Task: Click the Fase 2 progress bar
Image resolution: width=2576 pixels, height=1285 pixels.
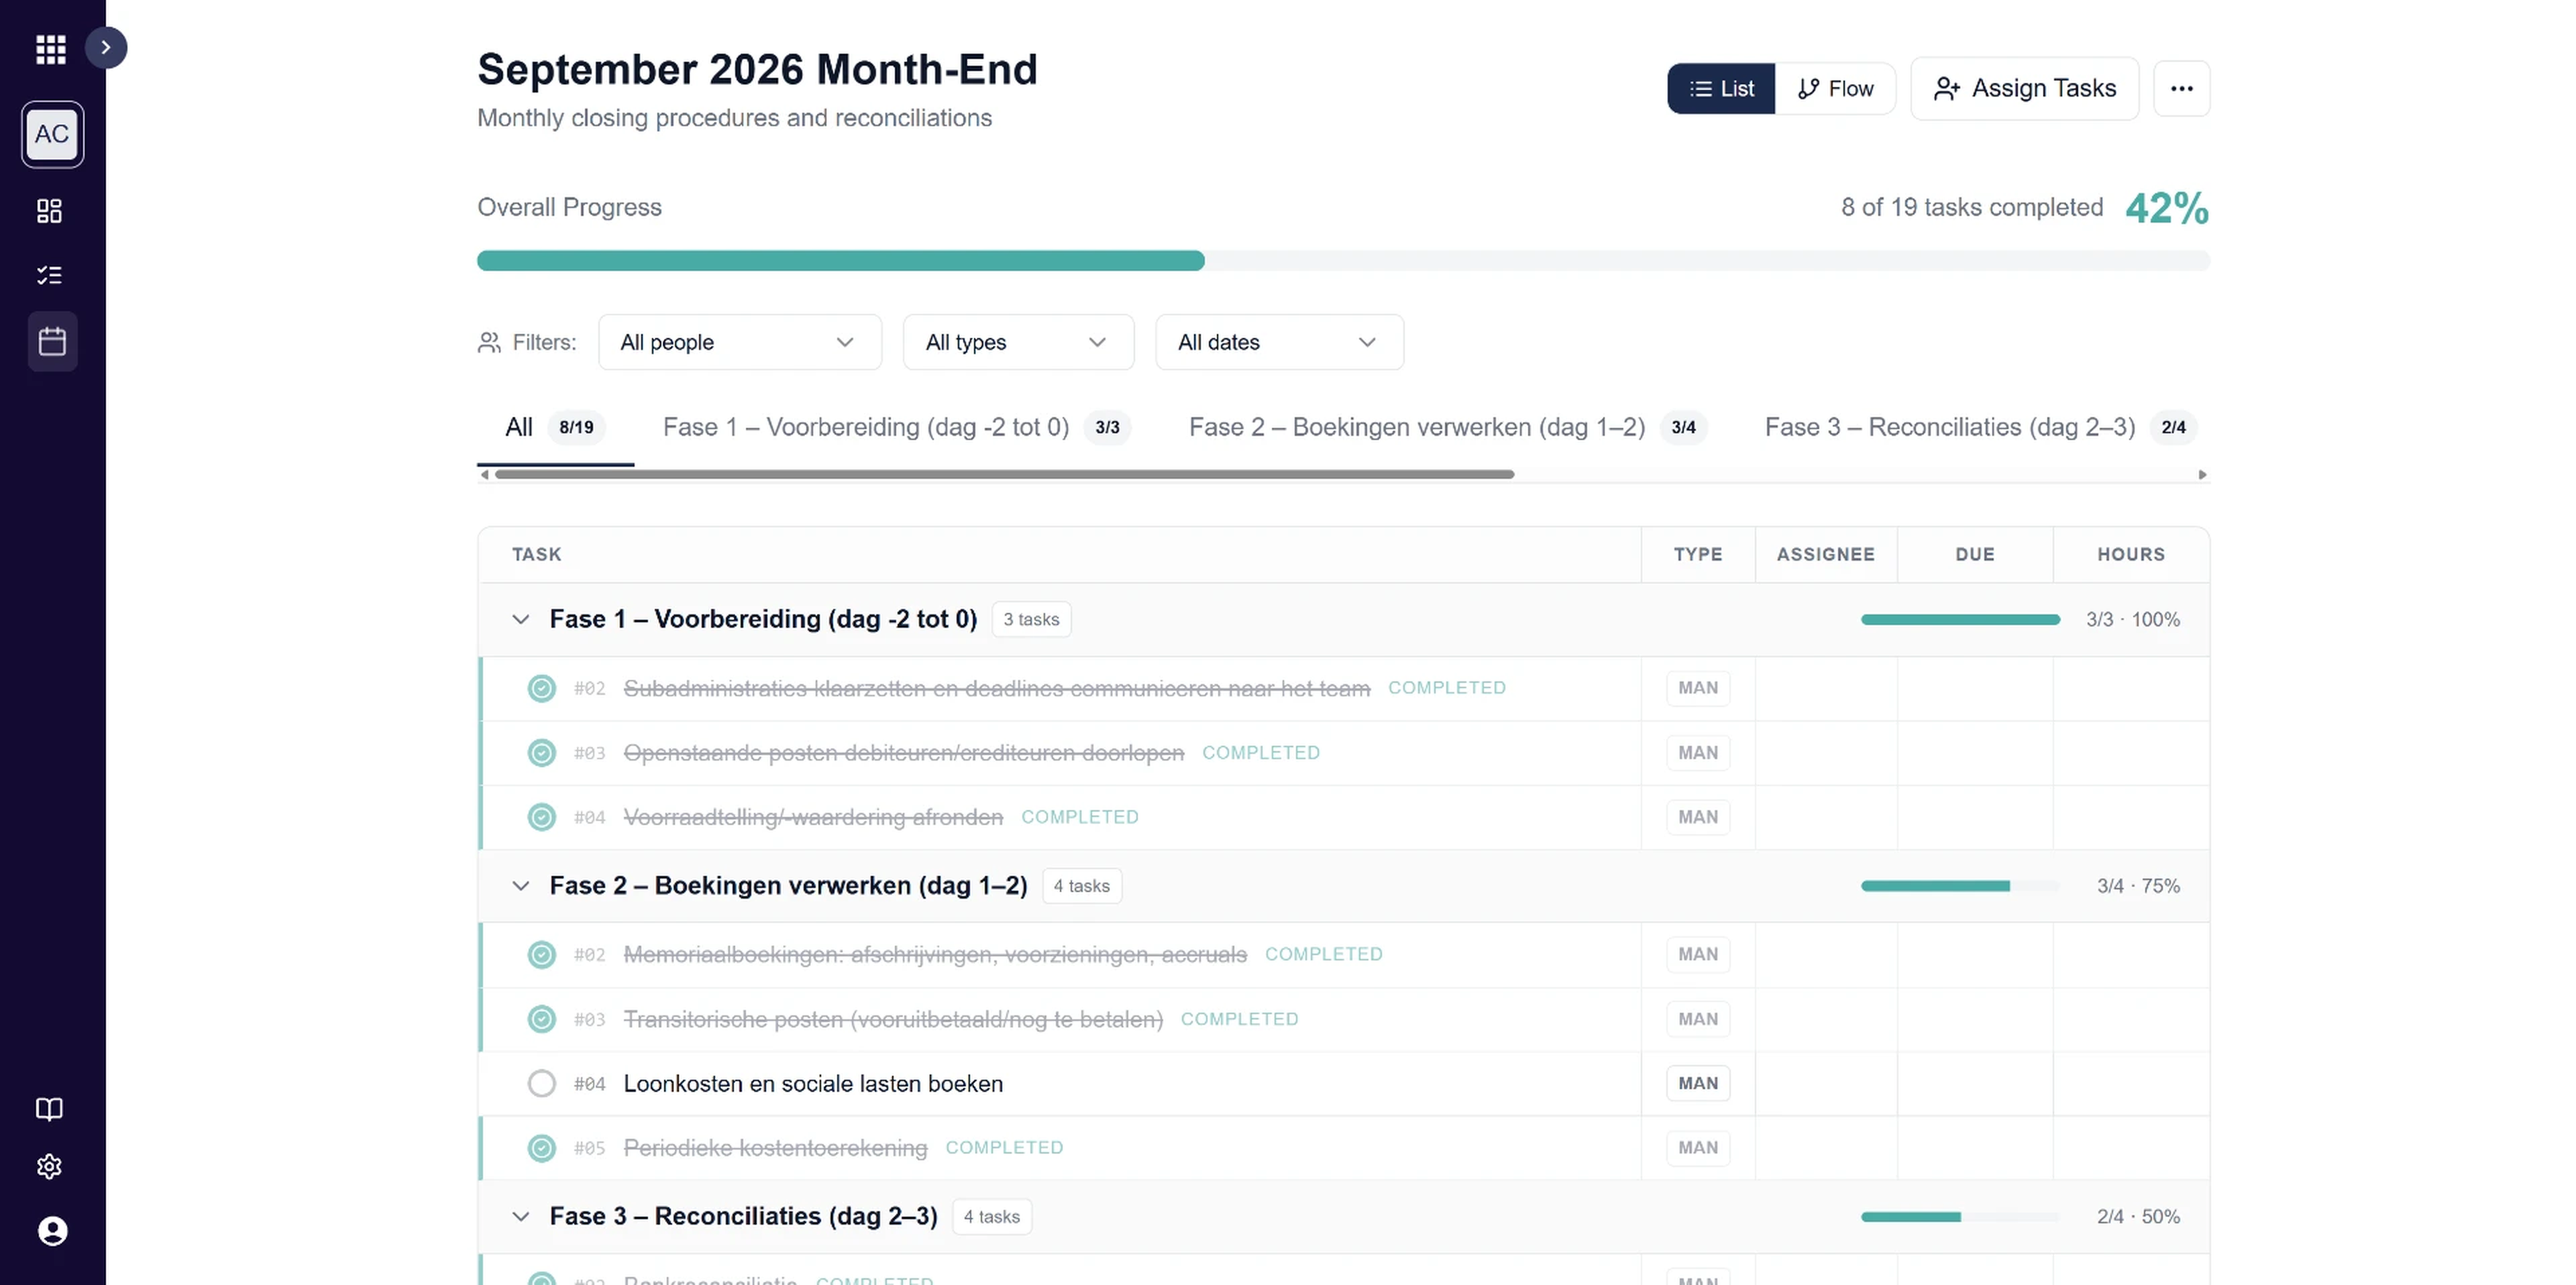Action: click(1960, 886)
